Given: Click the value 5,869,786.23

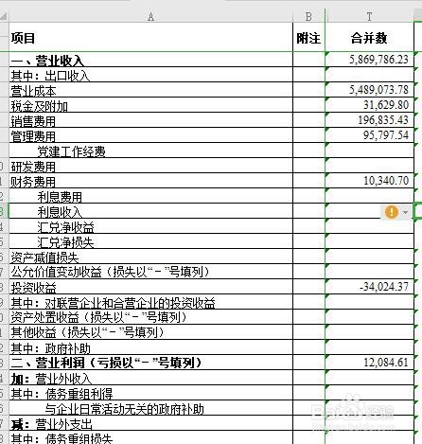Looking at the screenshot, I should (x=378, y=60).
